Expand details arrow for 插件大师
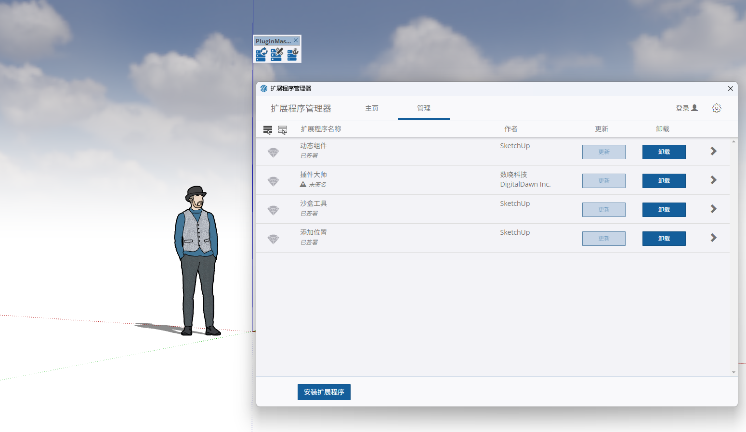This screenshot has width=746, height=432. pyautogui.click(x=713, y=180)
